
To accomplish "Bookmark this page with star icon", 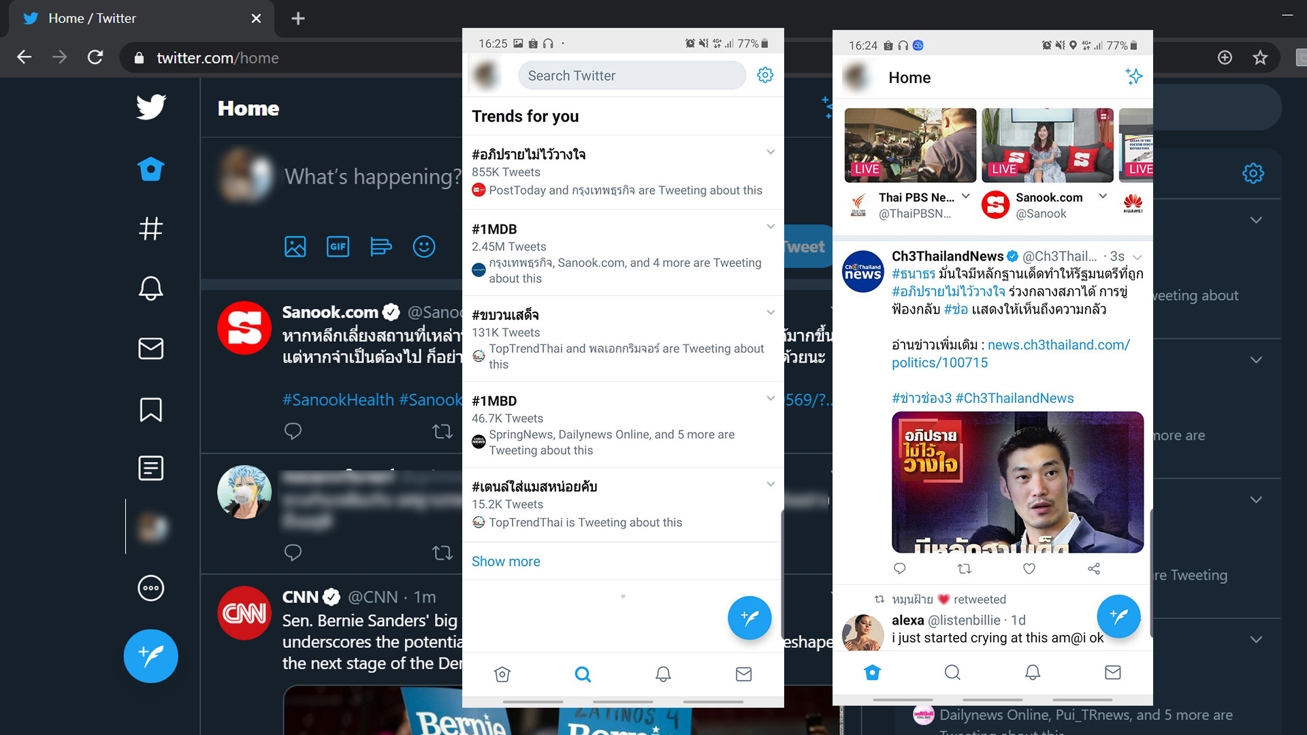I will point(1260,58).
